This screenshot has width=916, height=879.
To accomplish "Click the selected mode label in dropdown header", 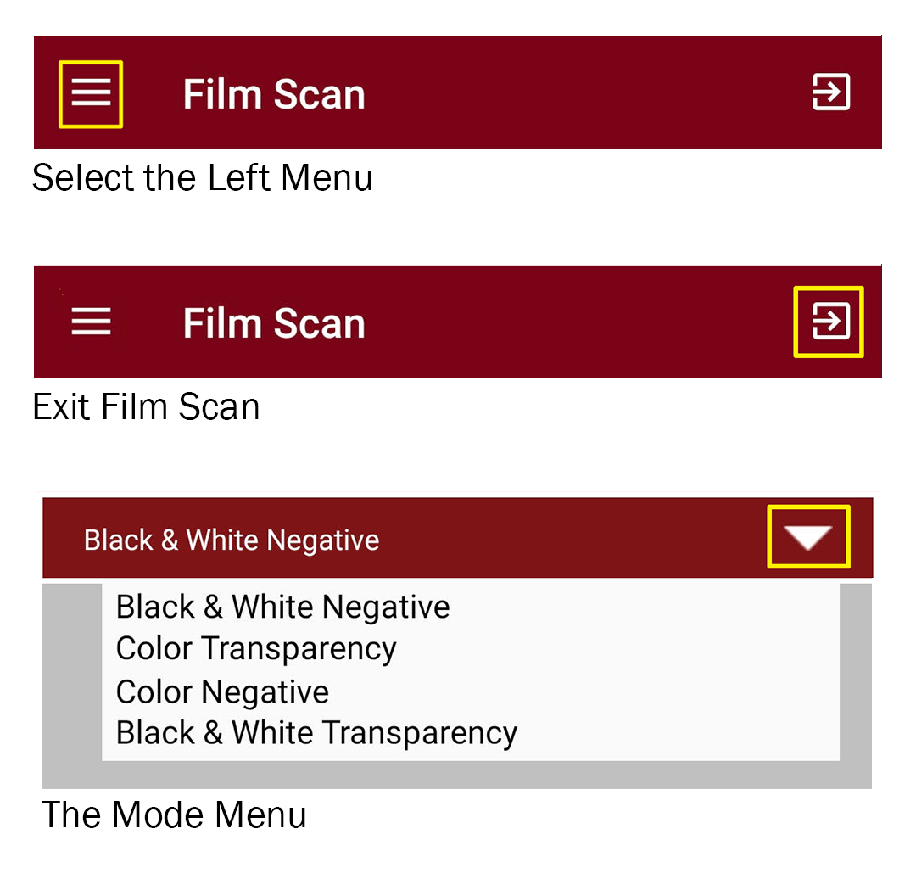I will (x=232, y=540).
